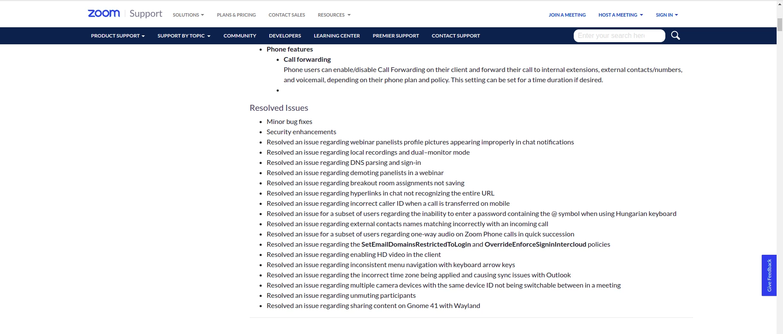Click the Resolved Issues heading
783x334 pixels.
pos(279,108)
